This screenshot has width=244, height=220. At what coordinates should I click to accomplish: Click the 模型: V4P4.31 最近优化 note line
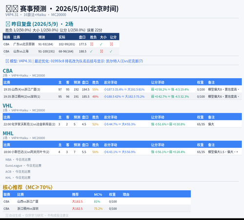pyautogui.click(x=74, y=61)
